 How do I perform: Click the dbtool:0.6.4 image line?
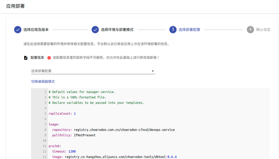114,157
